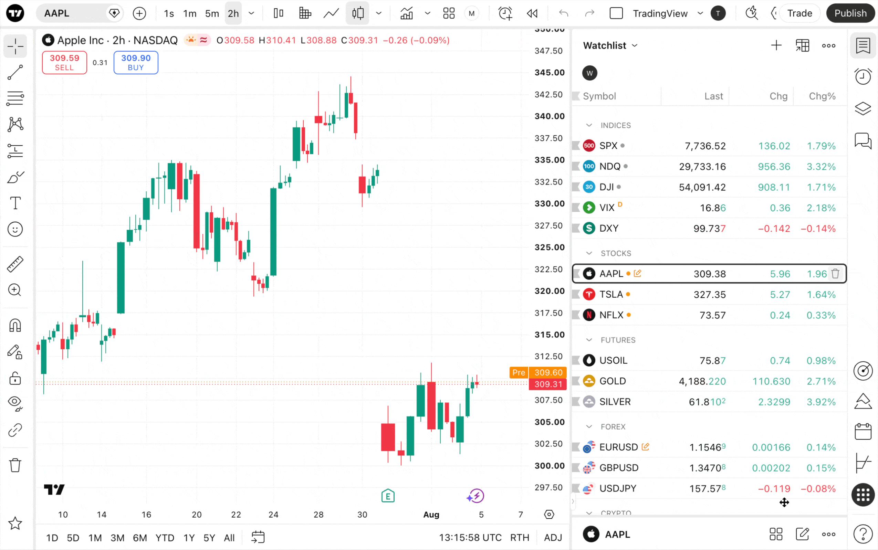This screenshot has width=878, height=550.
Task: Select the text annotation tool
Action: (x=15, y=203)
